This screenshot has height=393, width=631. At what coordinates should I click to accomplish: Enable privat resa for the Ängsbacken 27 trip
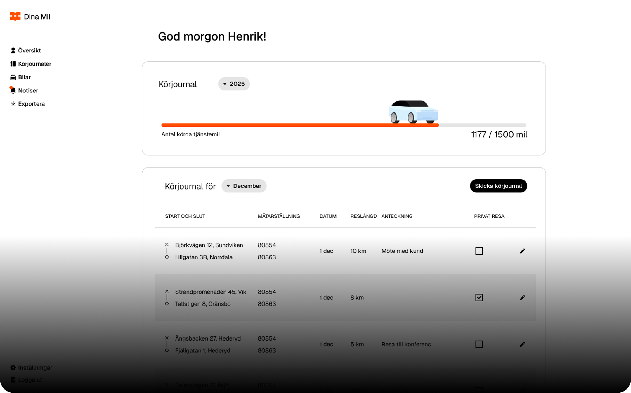[x=479, y=344]
